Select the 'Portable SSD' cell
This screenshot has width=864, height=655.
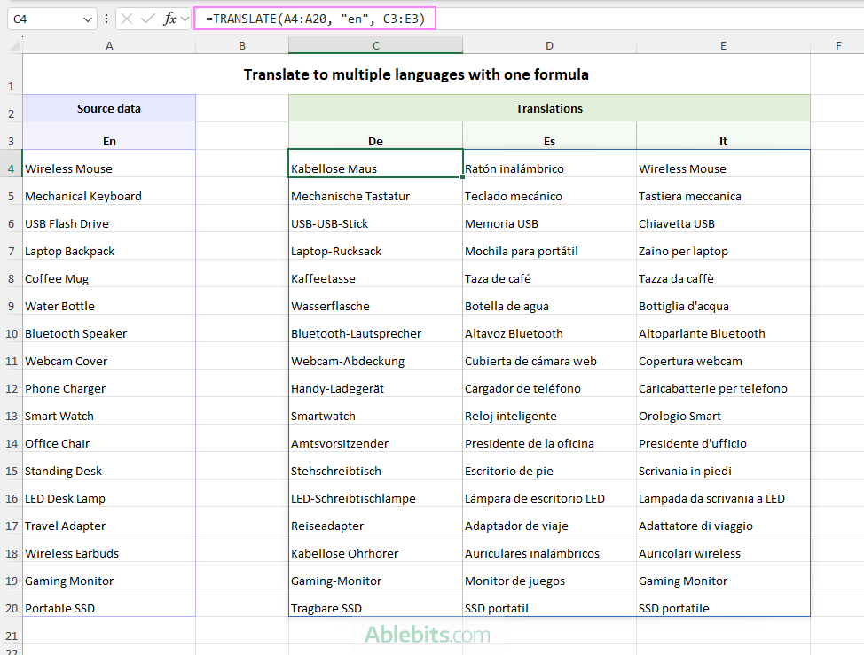[109, 604]
